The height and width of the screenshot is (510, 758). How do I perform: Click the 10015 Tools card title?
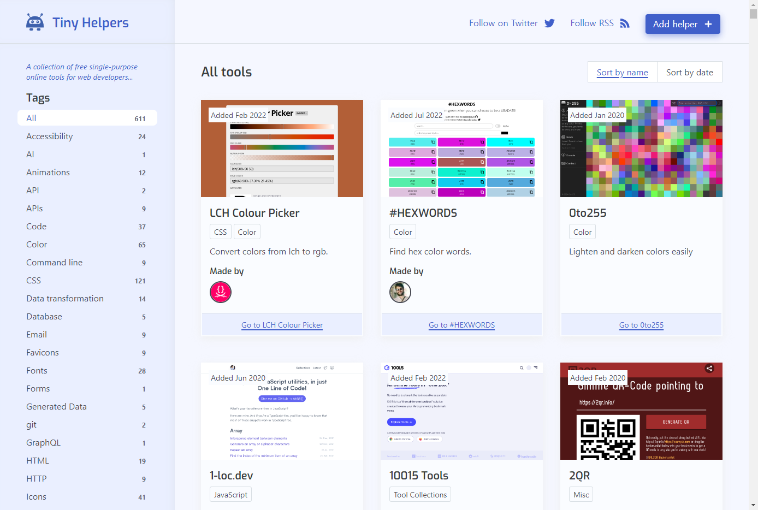tap(419, 476)
